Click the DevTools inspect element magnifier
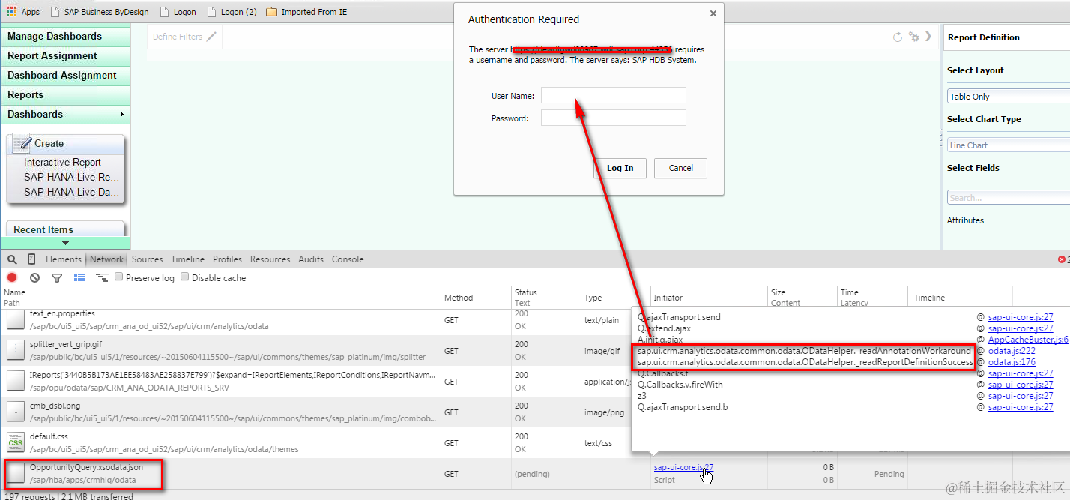This screenshot has height=500, width=1070. tap(12, 259)
